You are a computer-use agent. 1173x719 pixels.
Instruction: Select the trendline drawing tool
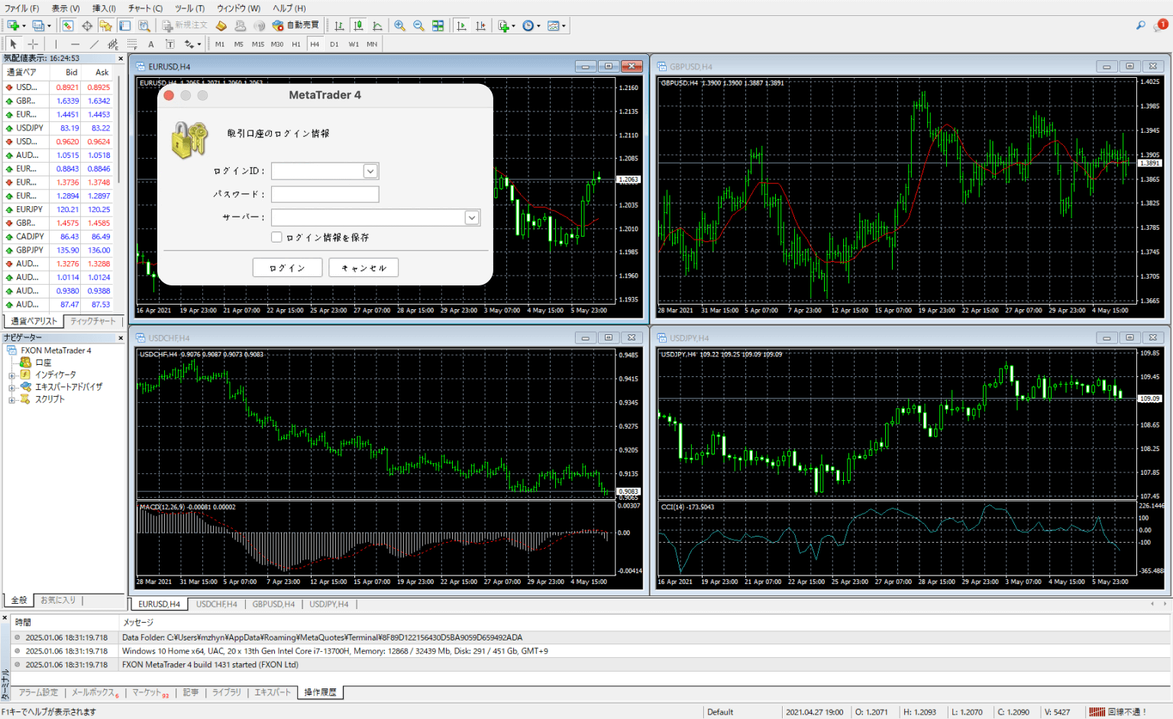click(x=94, y=44)
